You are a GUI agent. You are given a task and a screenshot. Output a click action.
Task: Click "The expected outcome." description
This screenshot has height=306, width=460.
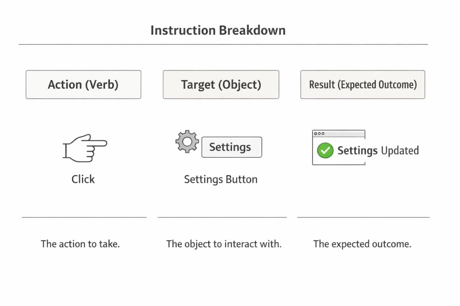click(362, 244)
